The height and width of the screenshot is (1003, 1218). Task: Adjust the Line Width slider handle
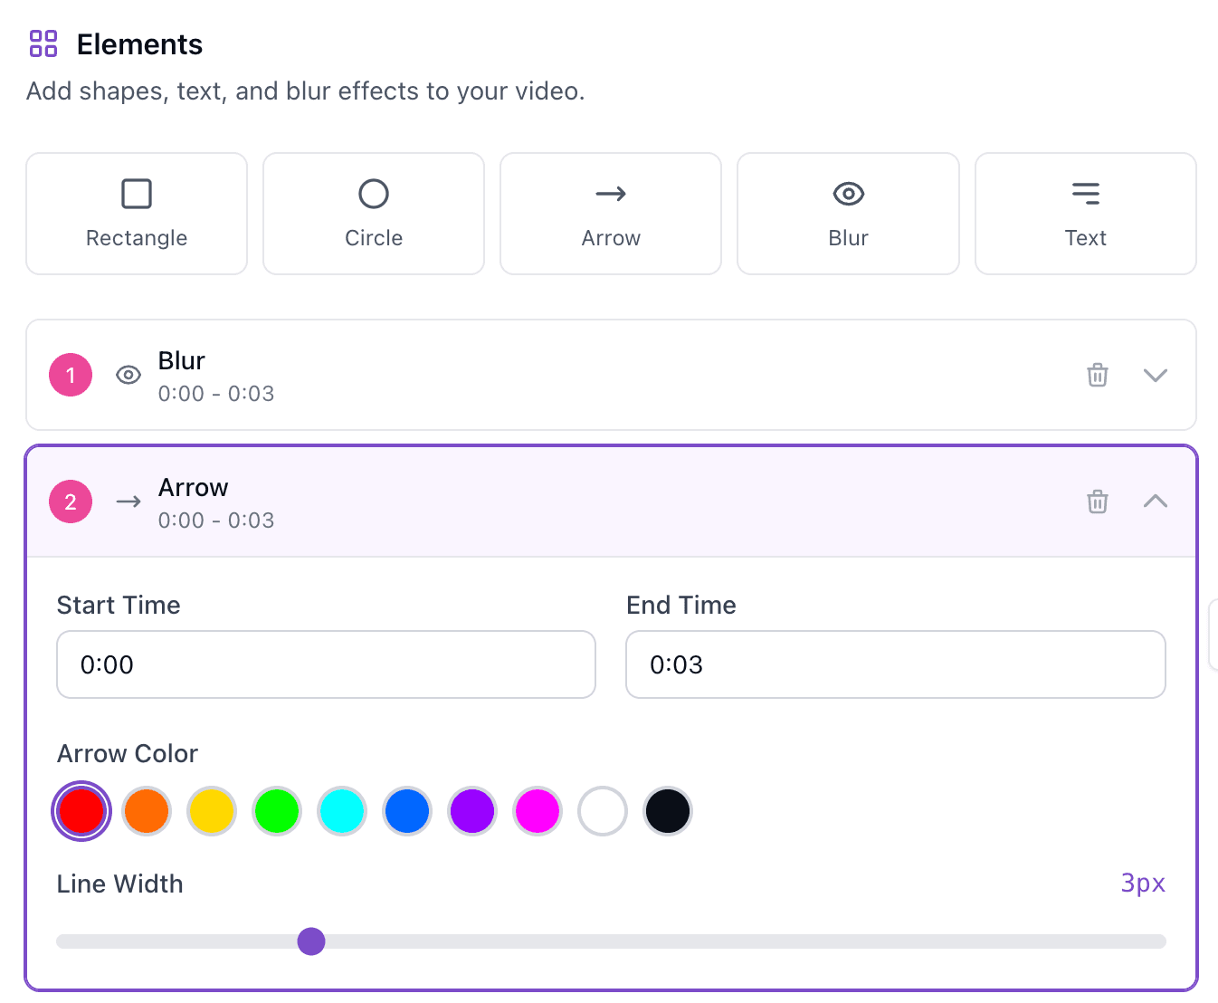311,941
